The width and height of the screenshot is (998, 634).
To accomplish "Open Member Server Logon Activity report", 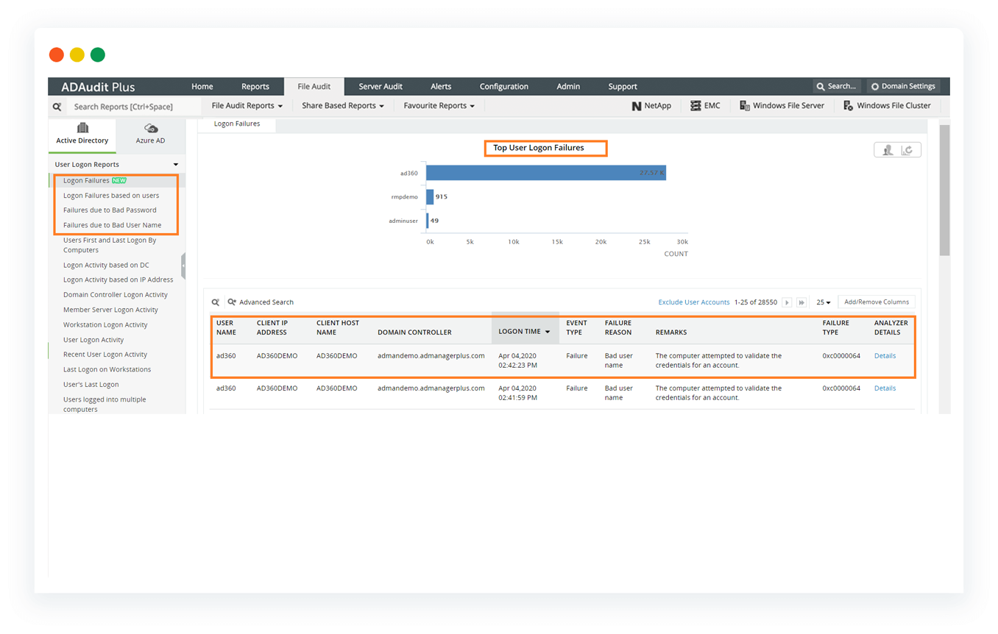I will point(110,310).
